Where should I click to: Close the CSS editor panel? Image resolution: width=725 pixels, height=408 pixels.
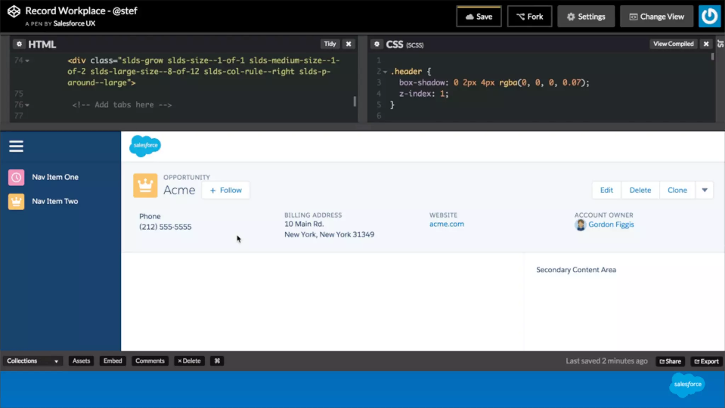pos(706,44)
